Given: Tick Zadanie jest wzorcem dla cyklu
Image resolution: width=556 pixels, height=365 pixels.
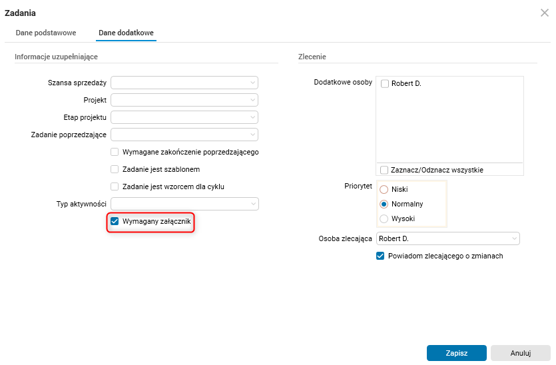Looking at the screenshot, I should (115, 186).
